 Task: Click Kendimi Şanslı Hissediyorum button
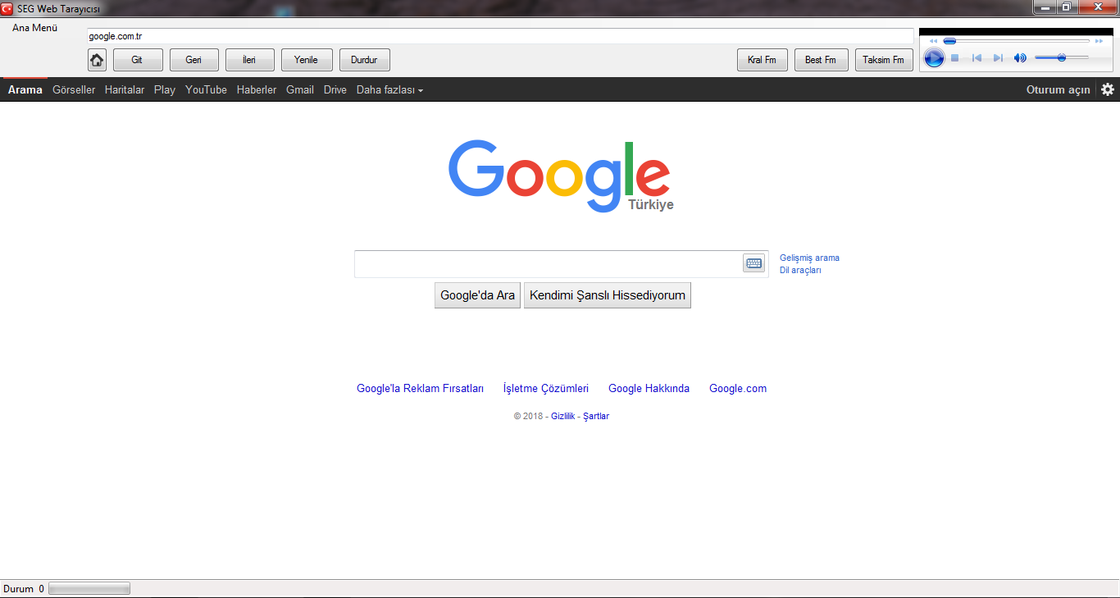(x=608, y=295)
